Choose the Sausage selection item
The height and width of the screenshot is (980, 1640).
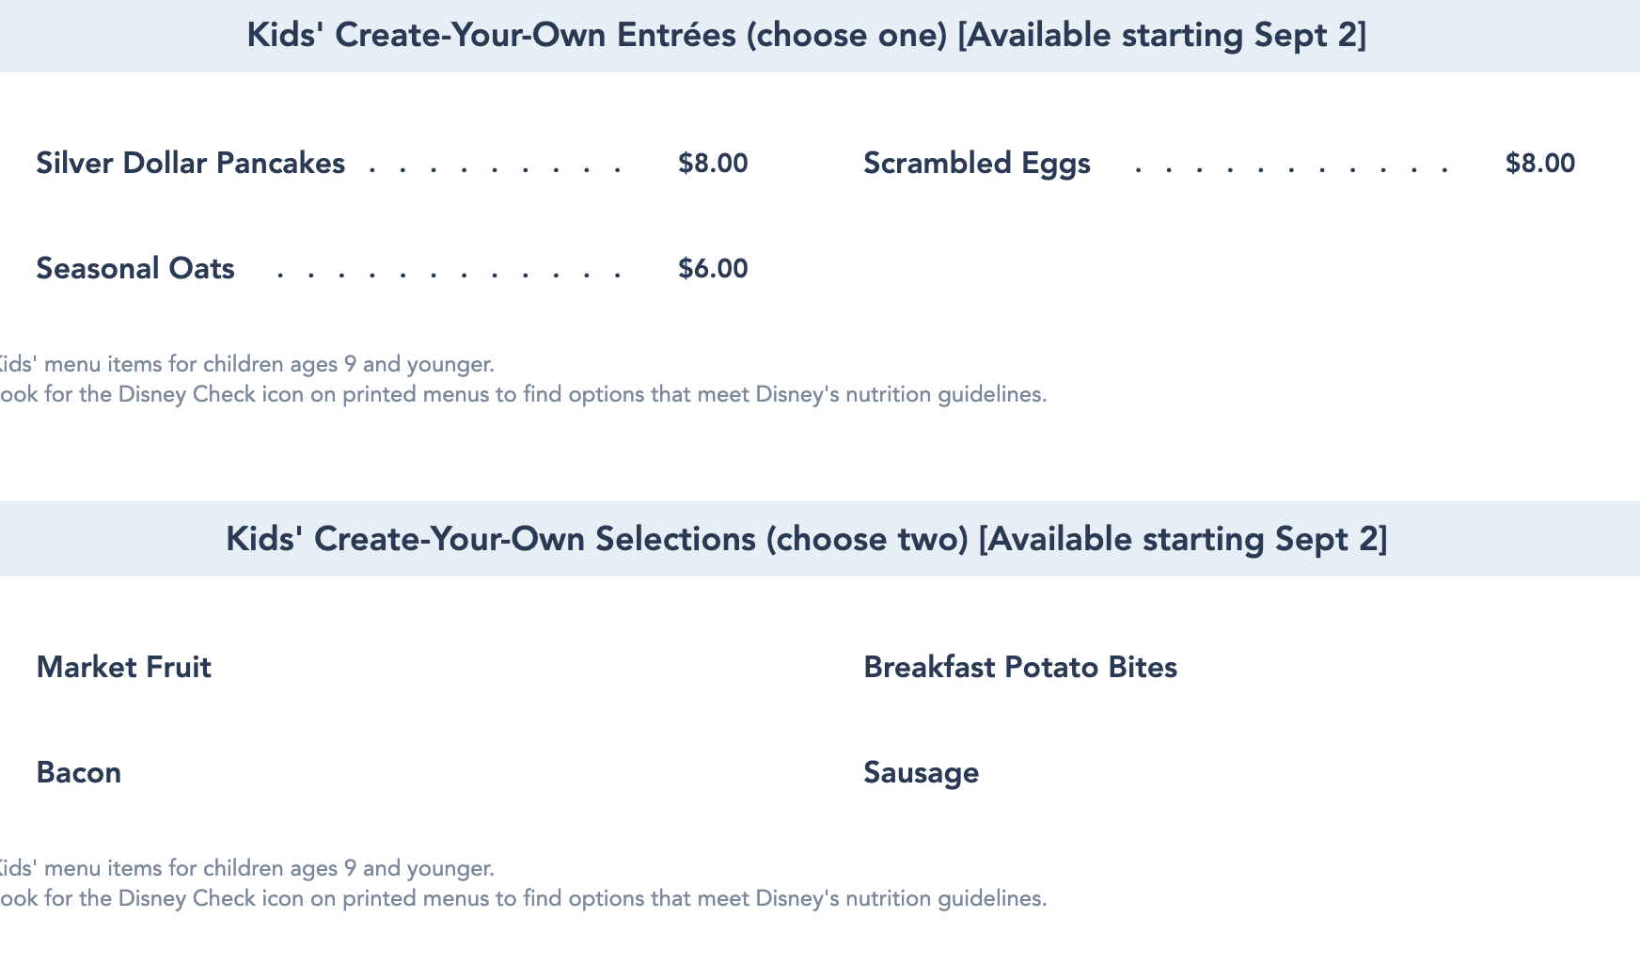tap(921, 773)
